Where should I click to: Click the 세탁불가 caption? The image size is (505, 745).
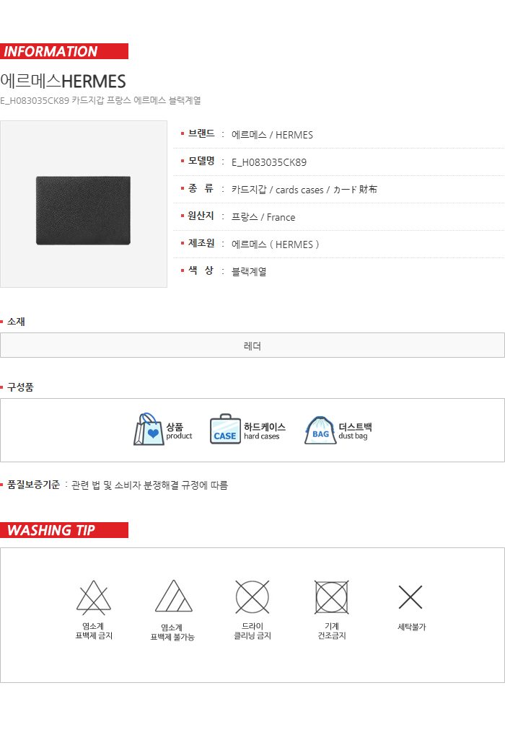tap(411, 627)
